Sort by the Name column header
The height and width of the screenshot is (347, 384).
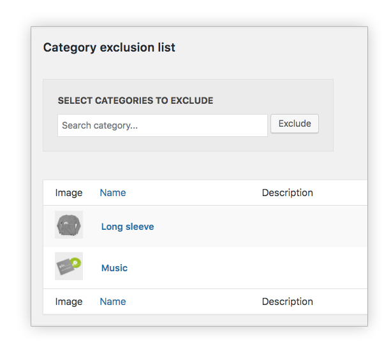click(113, 193)
